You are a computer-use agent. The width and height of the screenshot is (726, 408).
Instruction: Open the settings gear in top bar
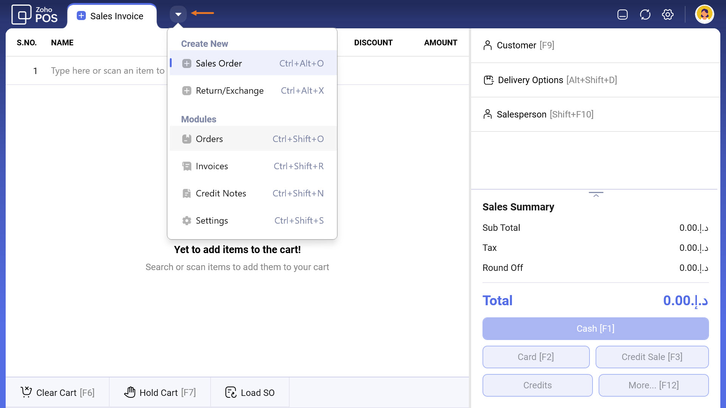pos(668,15)
